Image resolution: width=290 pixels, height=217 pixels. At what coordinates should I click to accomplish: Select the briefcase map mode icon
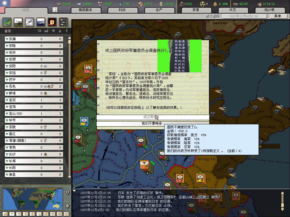click(x=59, y=214)
